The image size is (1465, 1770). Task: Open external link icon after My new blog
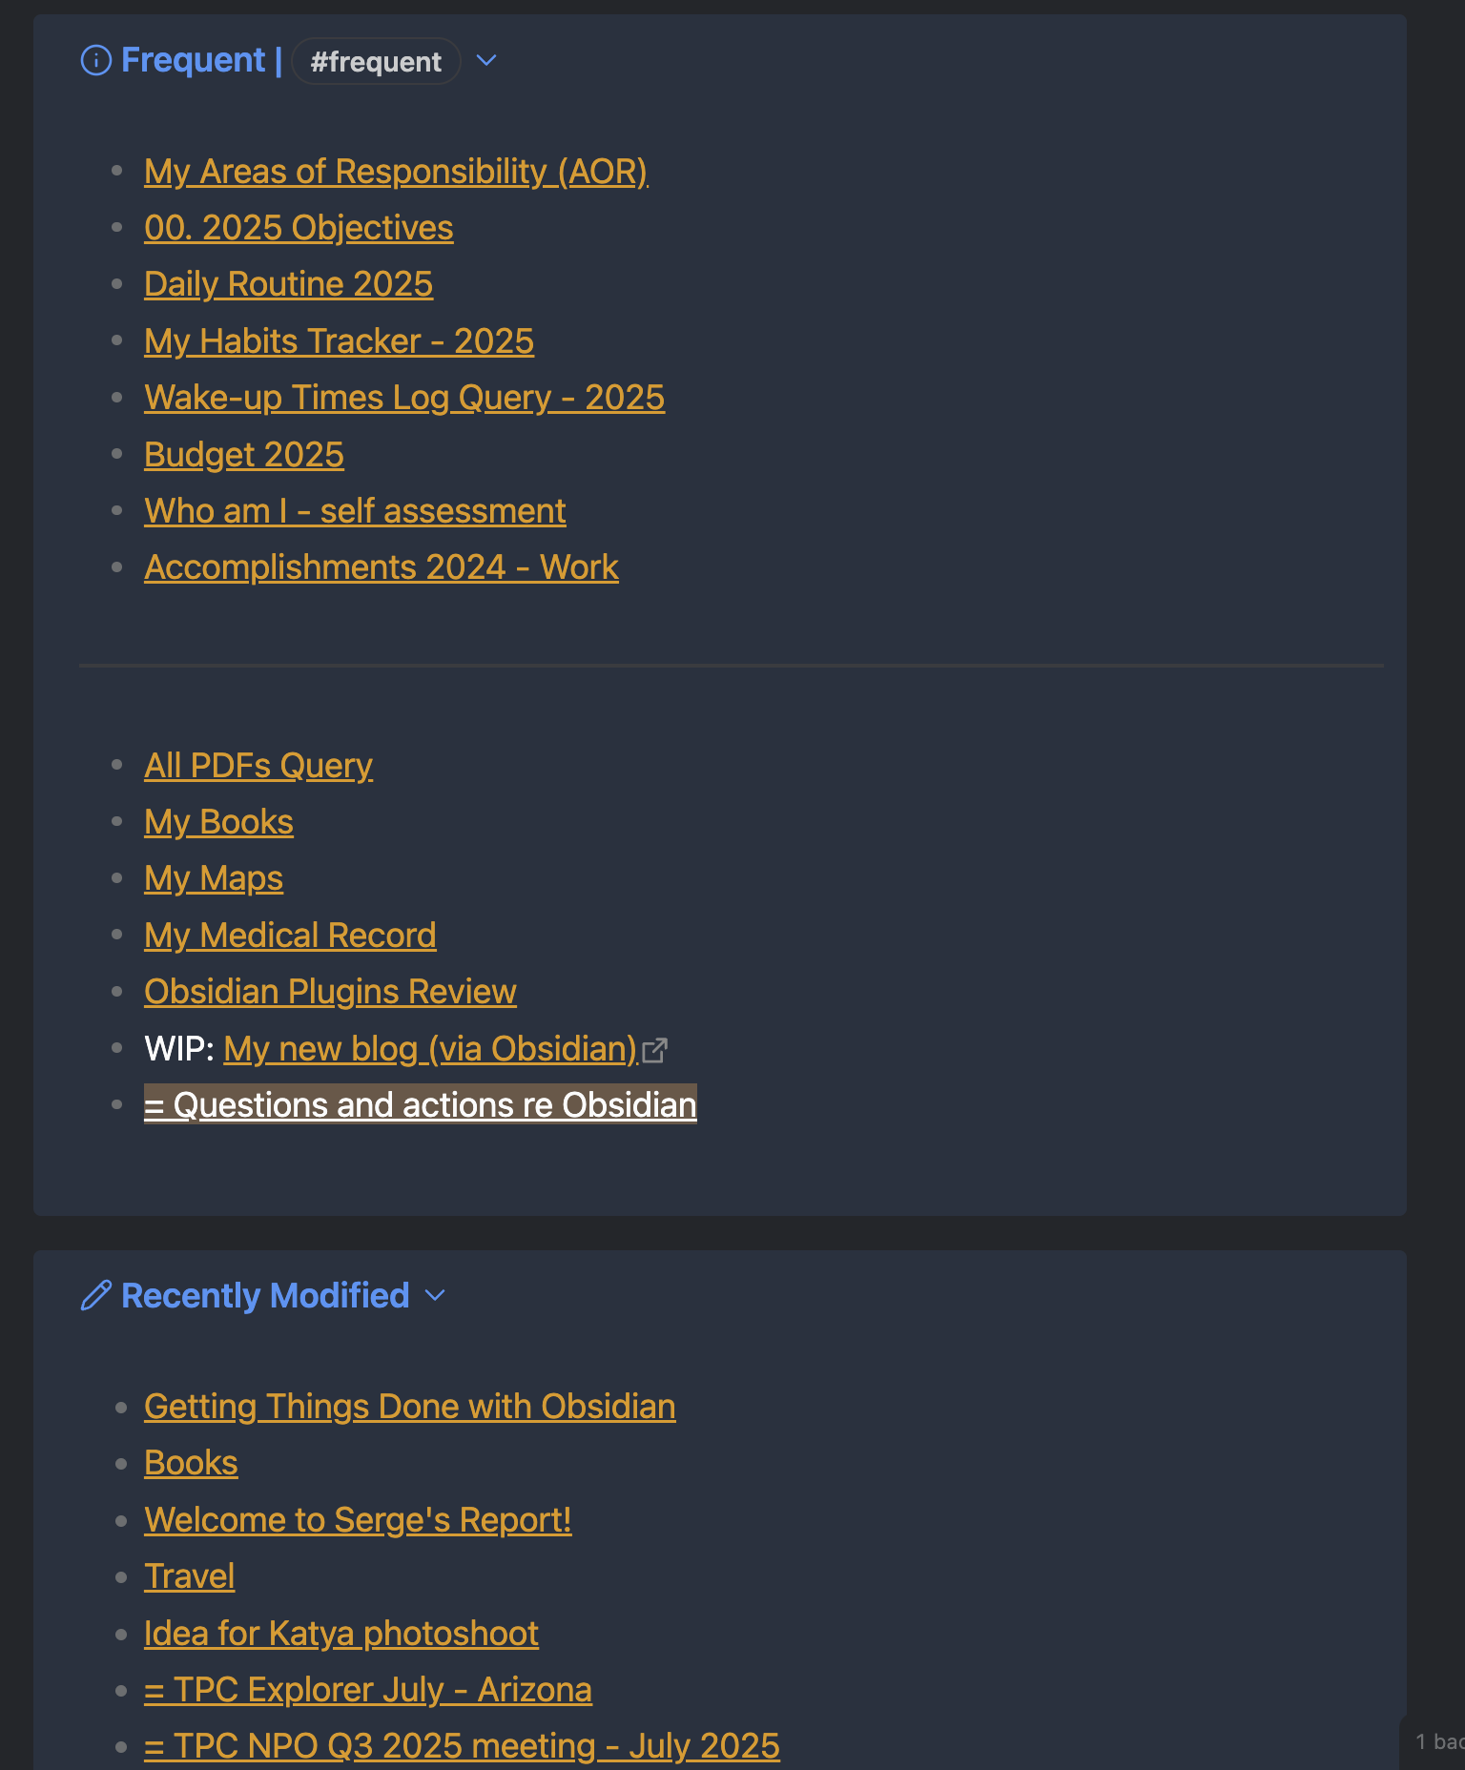656,1049
